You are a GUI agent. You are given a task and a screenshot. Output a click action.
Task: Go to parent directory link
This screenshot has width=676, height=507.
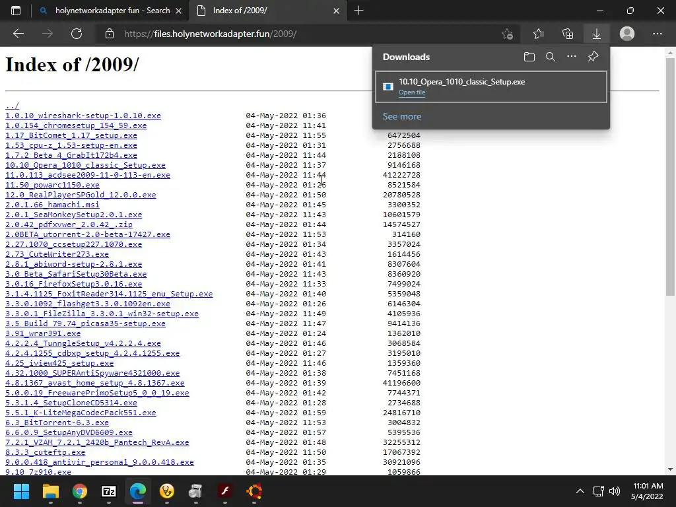click(12, 106)
